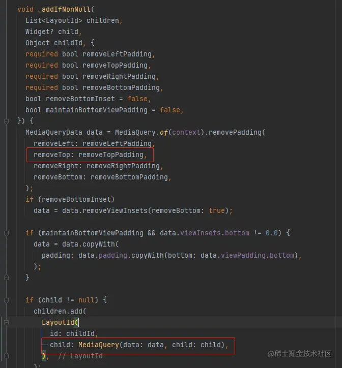The height and width of the screenshot is (368, 342).
Task: Click 'viewPadding' property in padding line
Action: click(243, 255)
